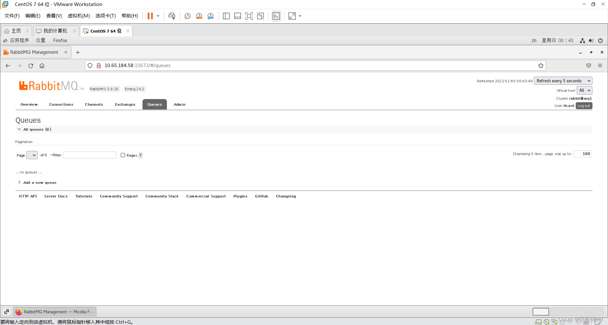Switch to the 我的计算机 tab
The image size is (608, 325).
[x=55, y=31]
